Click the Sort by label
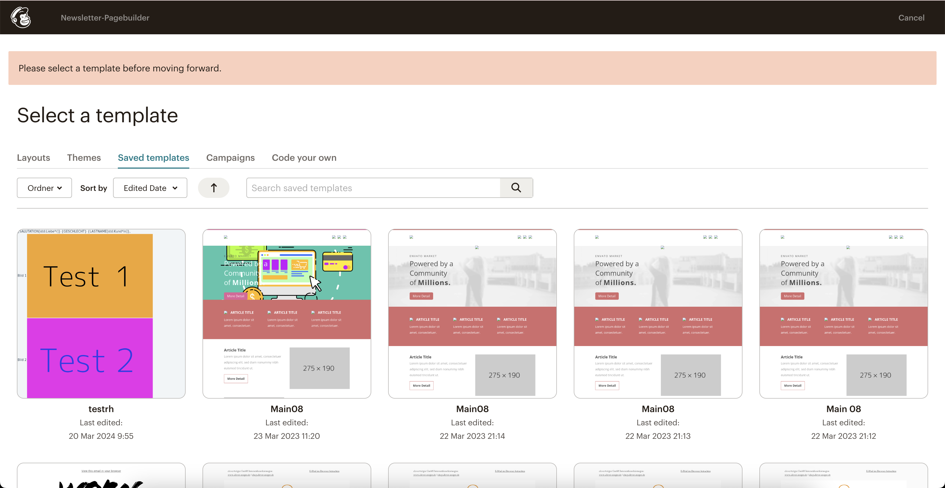Screen dimensions: 945x488 [94, 188]
